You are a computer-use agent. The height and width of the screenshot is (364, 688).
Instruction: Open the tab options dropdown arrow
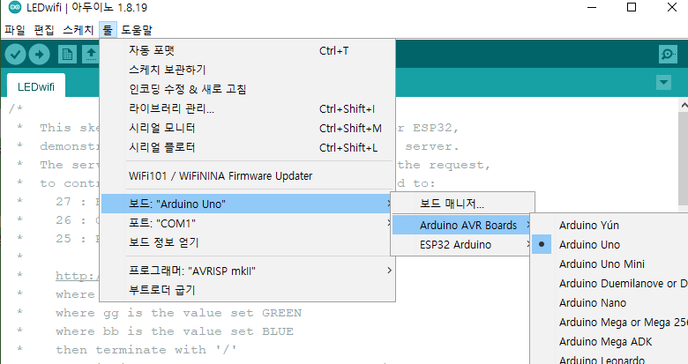click(x=663, y=82)
